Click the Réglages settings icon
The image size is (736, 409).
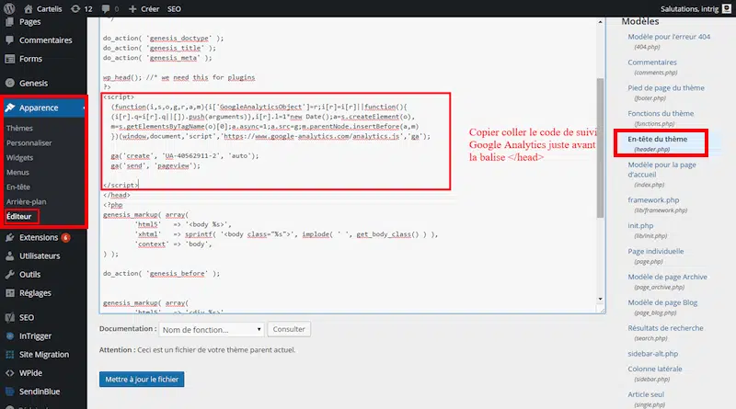coord(9,292)
